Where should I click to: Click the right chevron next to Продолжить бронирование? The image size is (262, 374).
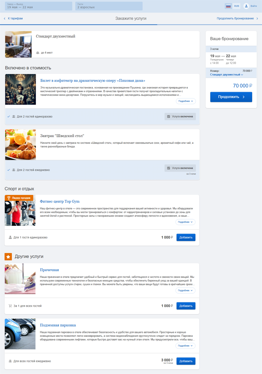[x=257, y=18]
